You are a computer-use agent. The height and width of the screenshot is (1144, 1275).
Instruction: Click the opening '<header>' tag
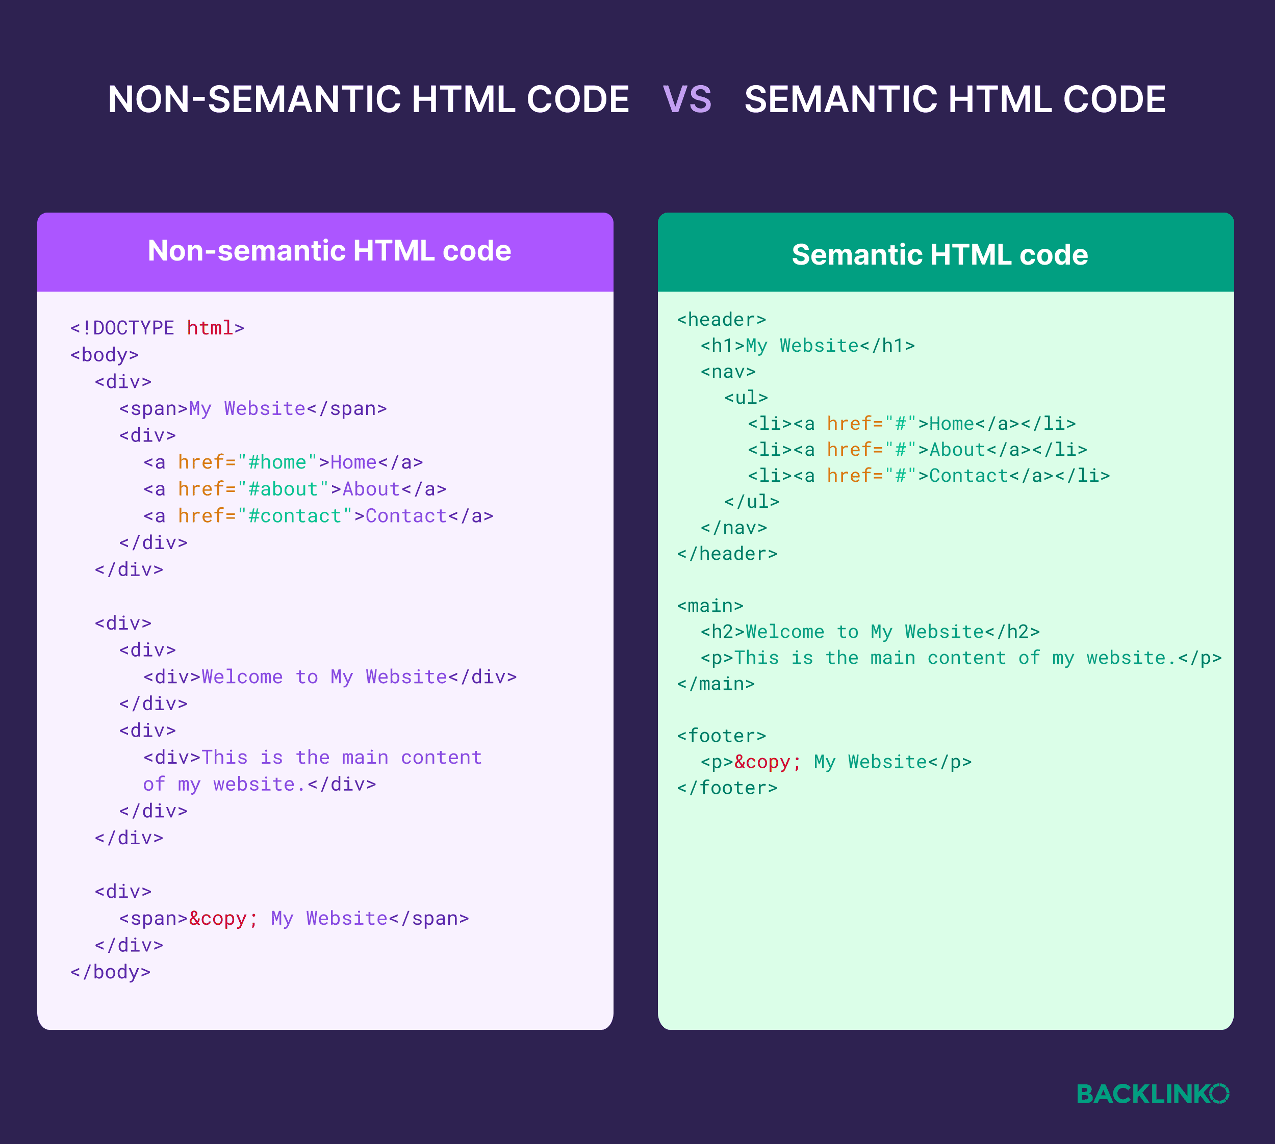[x=722, y=320]
